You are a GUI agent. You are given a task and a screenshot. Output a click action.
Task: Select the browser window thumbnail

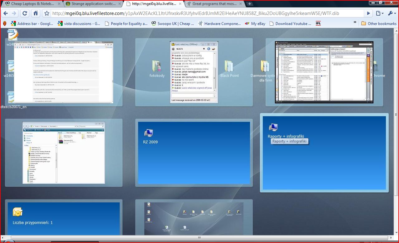(x=63, y=72)
